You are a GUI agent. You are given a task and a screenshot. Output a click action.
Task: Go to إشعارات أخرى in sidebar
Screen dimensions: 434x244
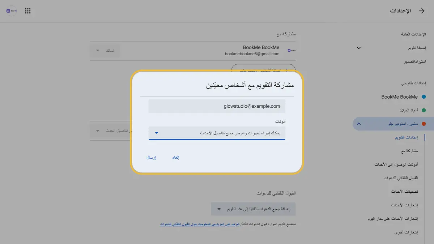click(x=406, y=232)
